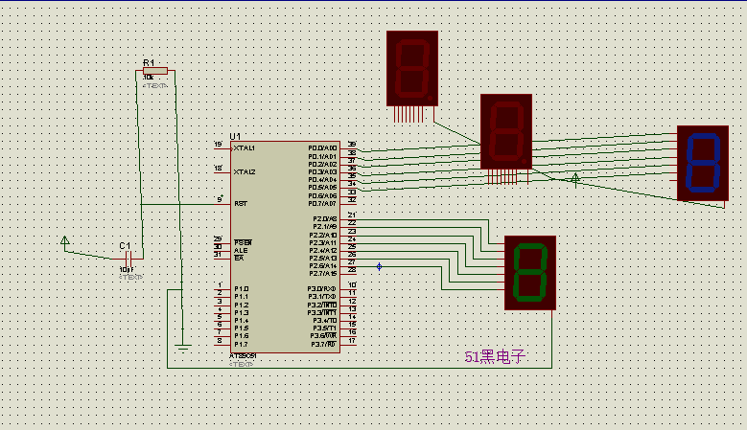
Task: Click the PSEN pin label
Action: point(243,242)
